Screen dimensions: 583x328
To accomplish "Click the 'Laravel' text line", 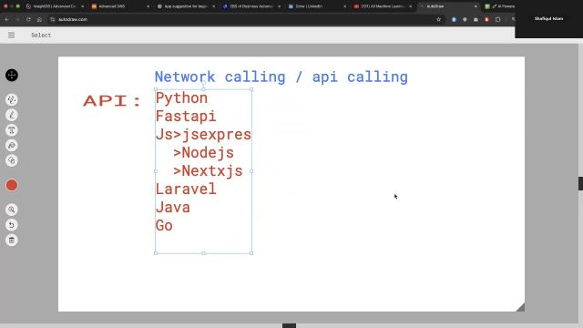I will (186, 190).
